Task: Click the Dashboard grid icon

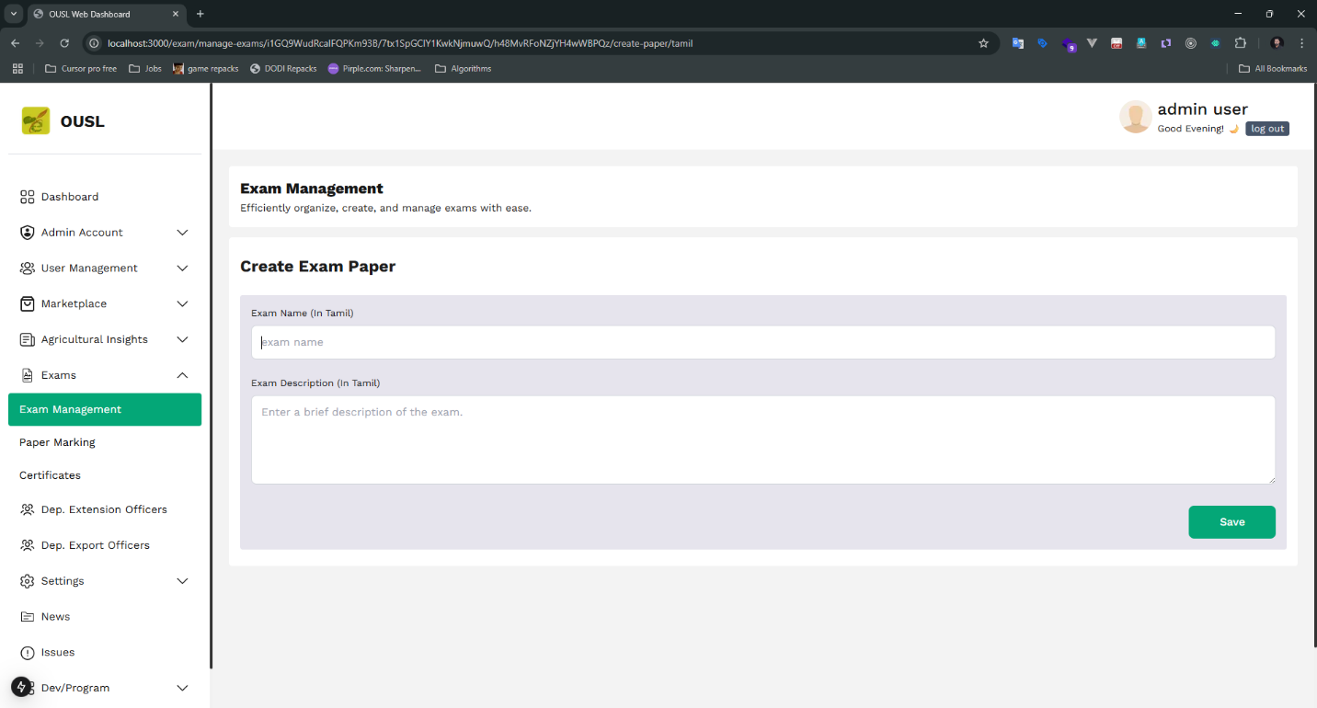Action: click(x=27, y=197)
